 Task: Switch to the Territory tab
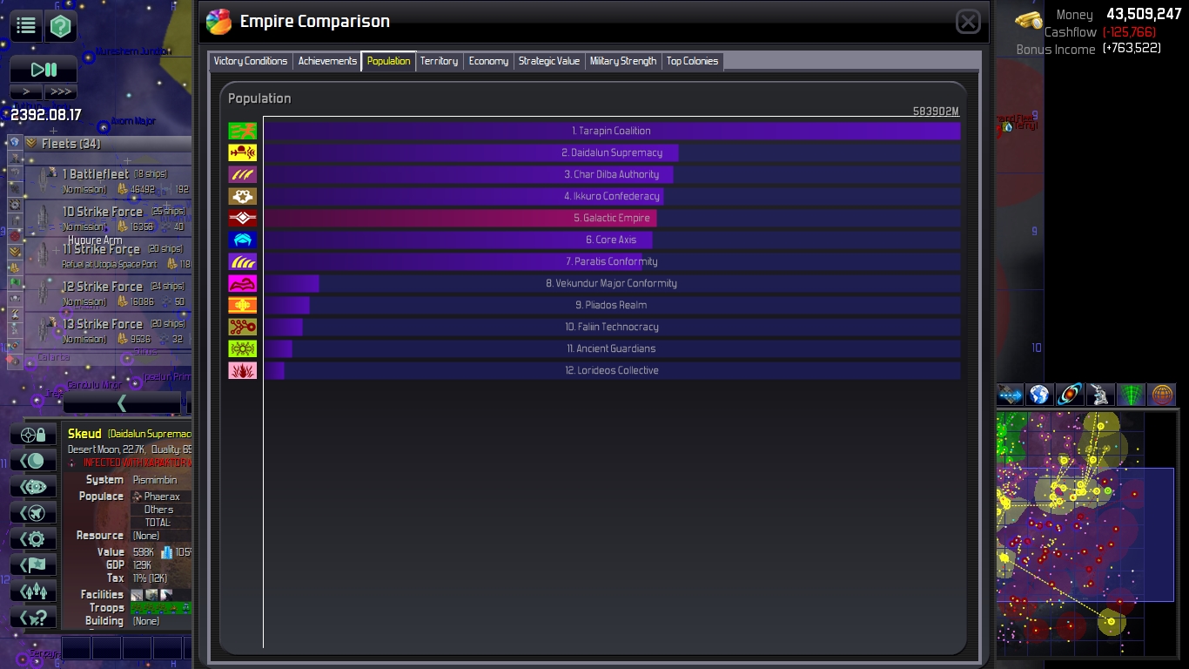(x=439, y=61)
